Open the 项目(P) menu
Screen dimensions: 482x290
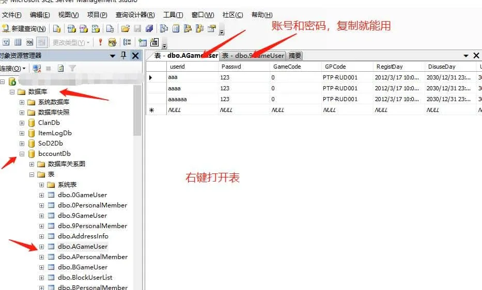[97, 15]
